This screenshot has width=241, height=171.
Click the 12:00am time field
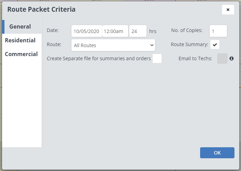point(115,31)
